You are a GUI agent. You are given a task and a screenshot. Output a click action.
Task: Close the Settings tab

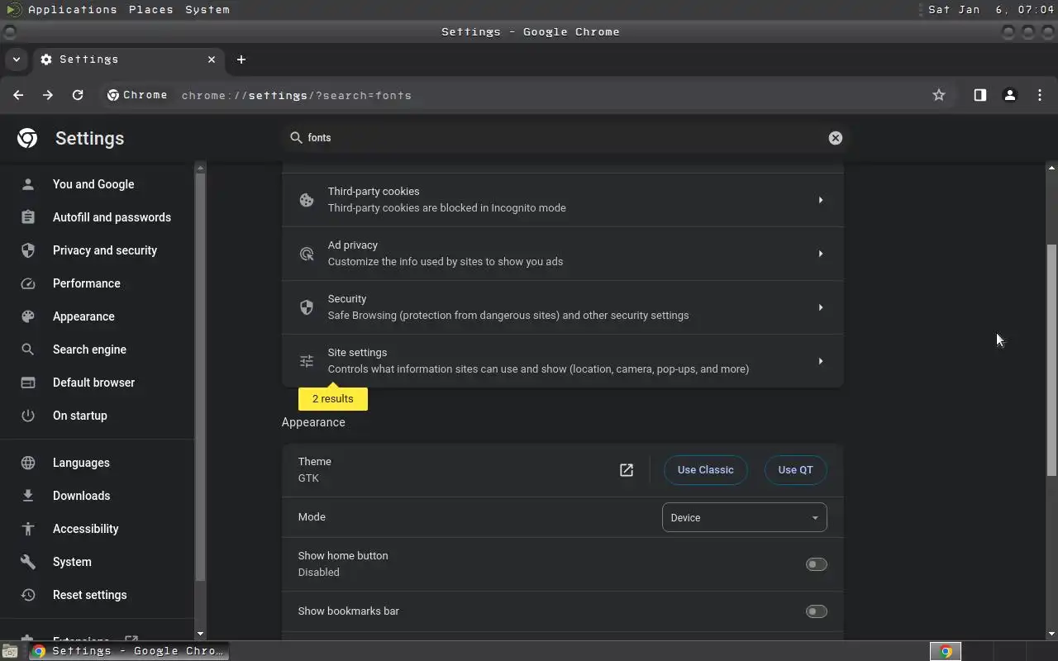click(x=212, y=59)
